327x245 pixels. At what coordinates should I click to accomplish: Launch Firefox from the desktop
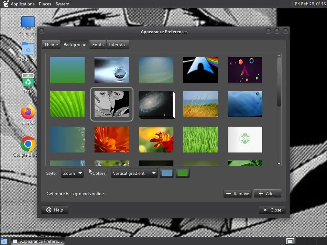click(28, 112)
